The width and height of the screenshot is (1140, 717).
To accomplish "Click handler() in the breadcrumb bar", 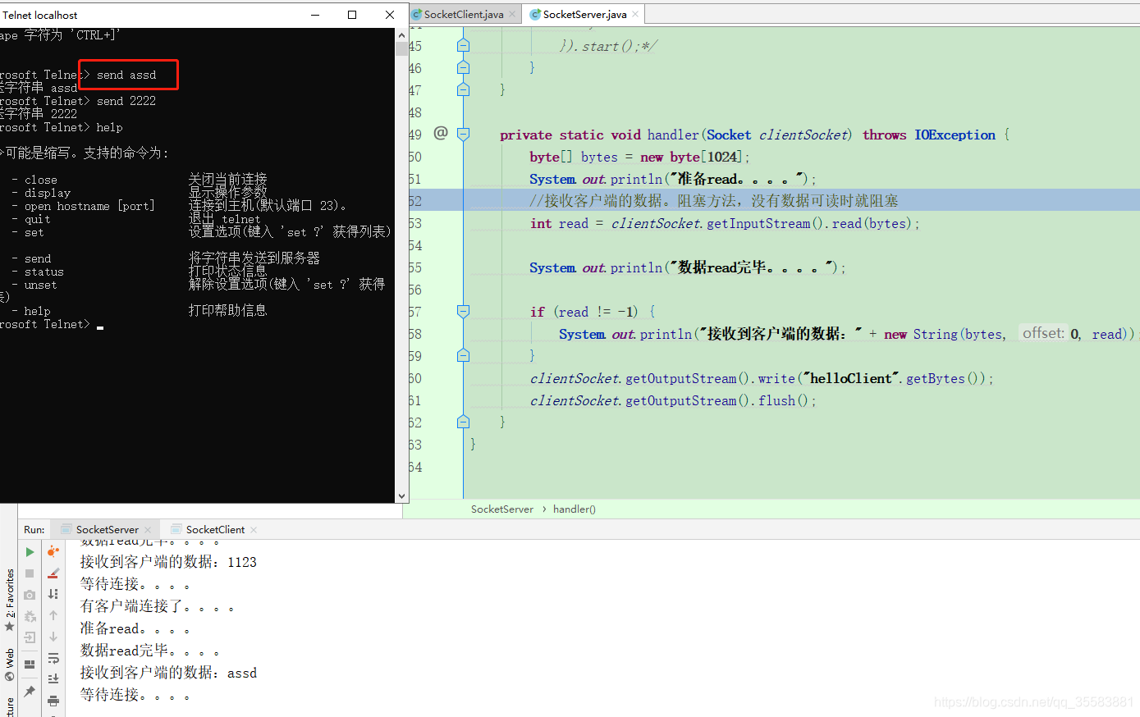I will click(575, 509).
